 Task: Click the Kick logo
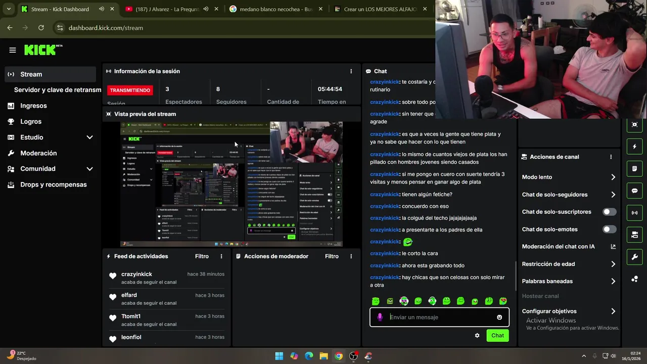[x=43, y=50]
